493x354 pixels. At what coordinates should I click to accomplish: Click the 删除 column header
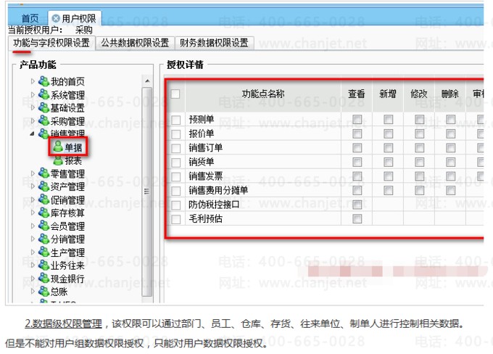pos(450,94)
